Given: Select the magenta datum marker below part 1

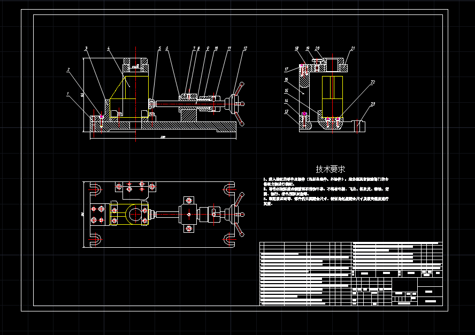Looking at the screenshot, I should 101,117.
